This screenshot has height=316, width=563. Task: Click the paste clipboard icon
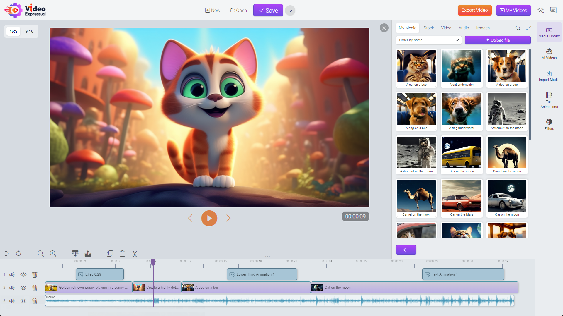[x=122, y=254]
